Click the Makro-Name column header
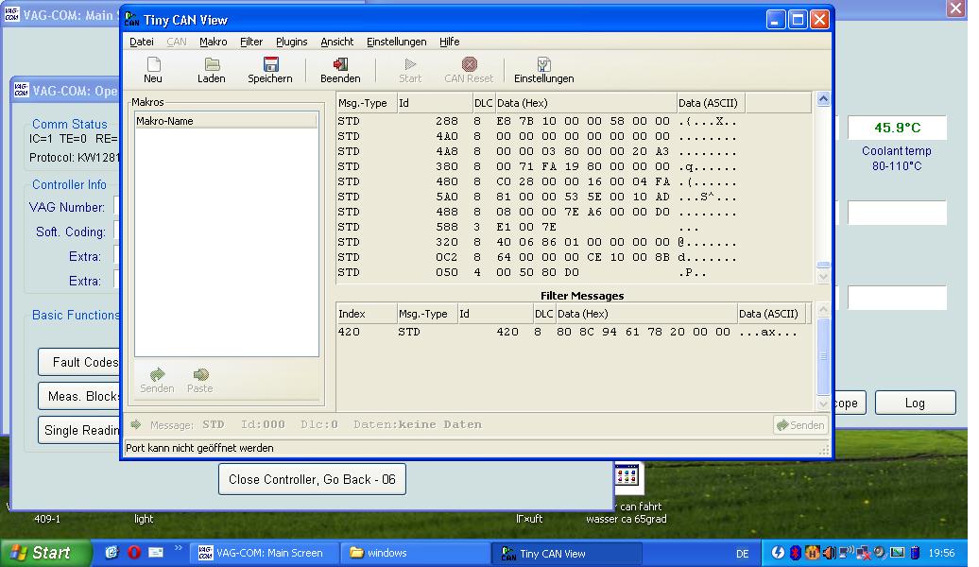 (226, 121)
